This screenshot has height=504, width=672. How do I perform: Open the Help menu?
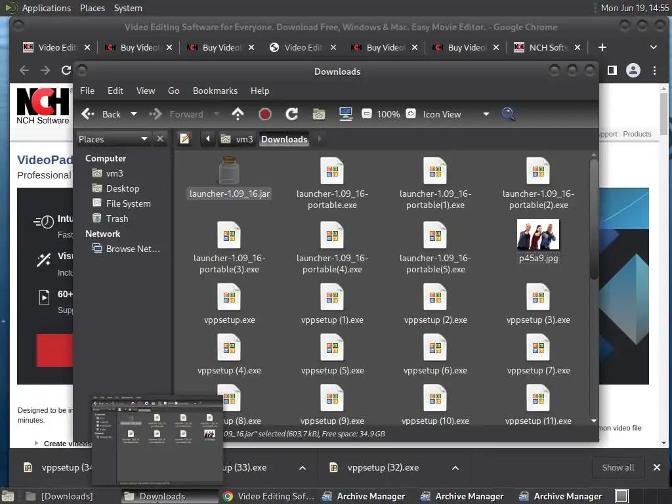pyautogui.click(x=260, y=91)
